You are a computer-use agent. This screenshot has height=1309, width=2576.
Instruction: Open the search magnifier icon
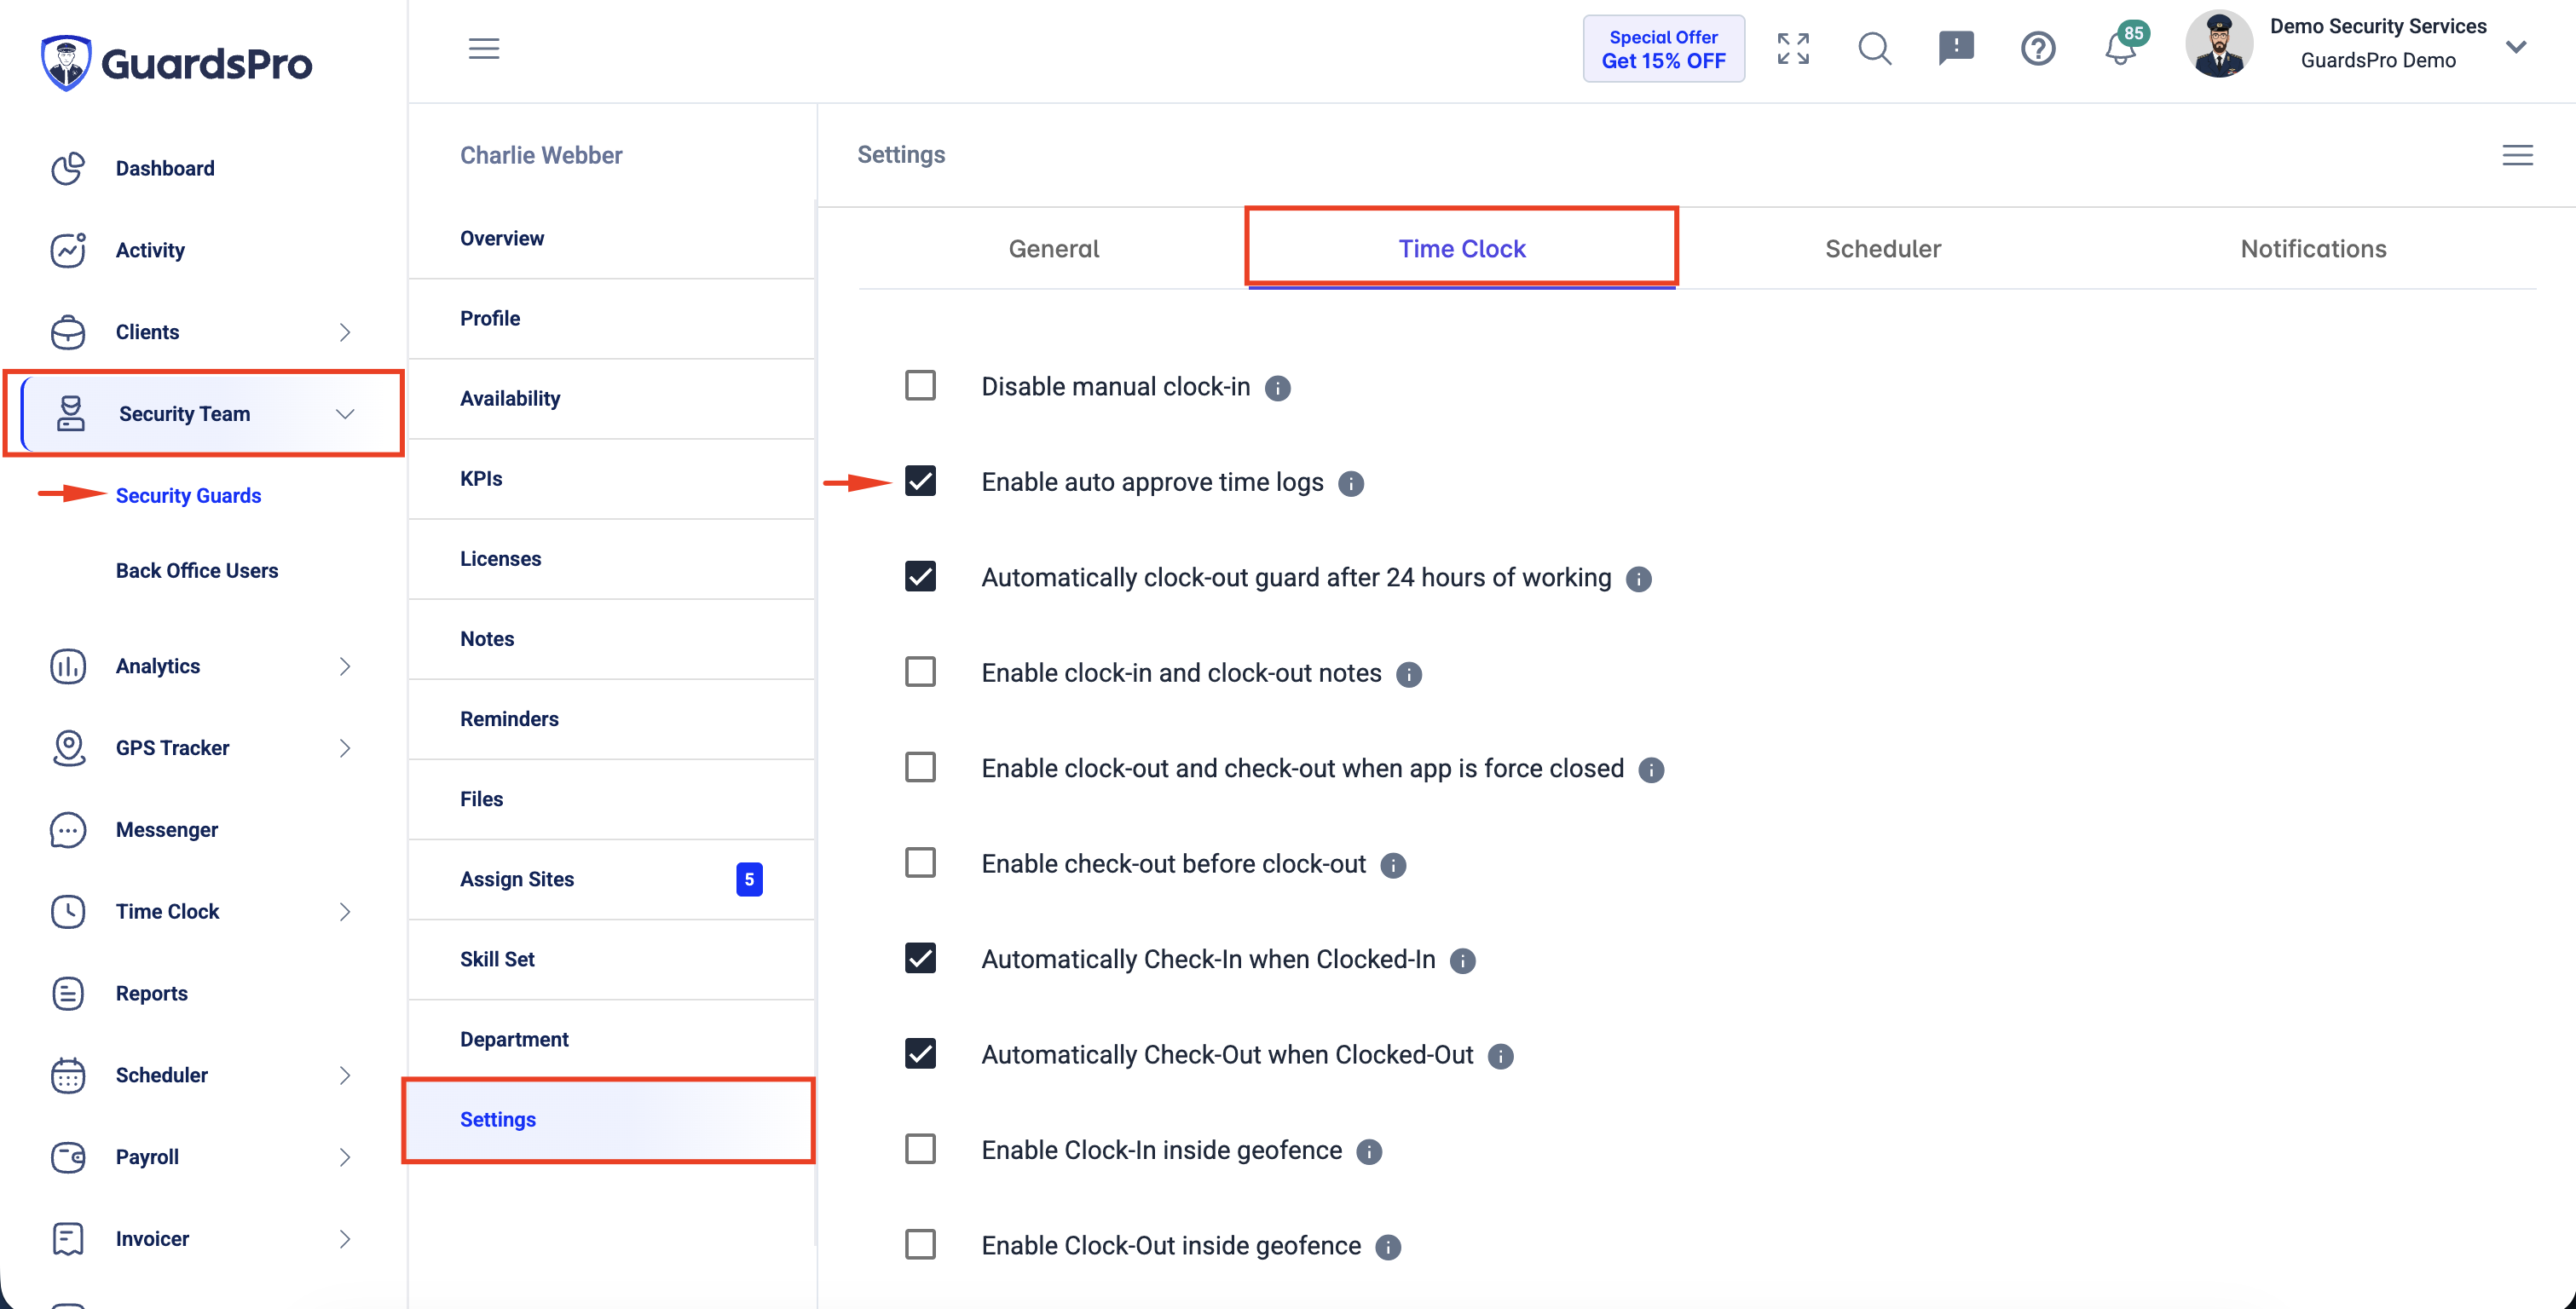point(1875,48)
